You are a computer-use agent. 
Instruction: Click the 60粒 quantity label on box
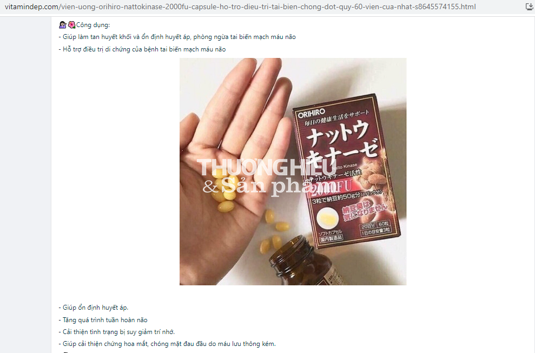tap(384, 224)
